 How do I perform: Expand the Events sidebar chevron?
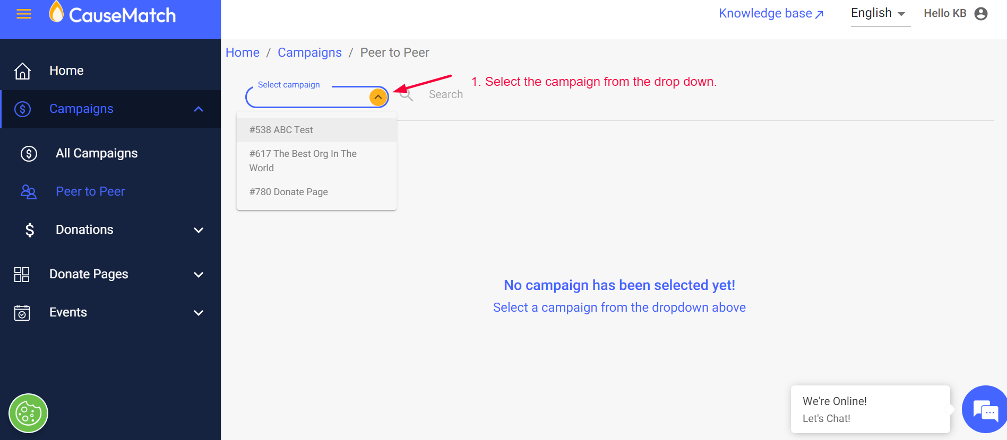tap(199, 313)
